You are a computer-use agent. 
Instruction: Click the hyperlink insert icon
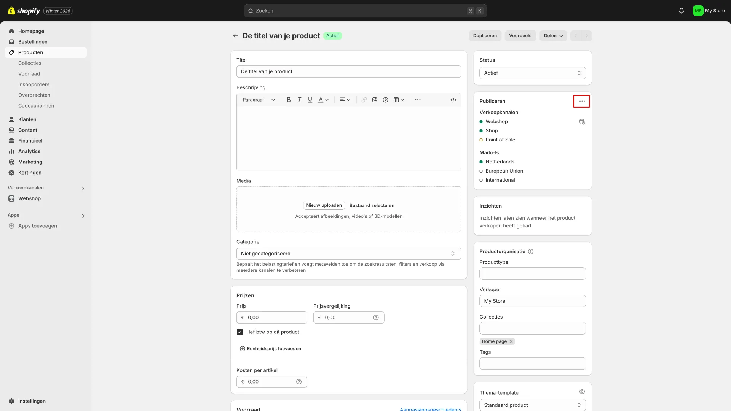coord(363,100)
